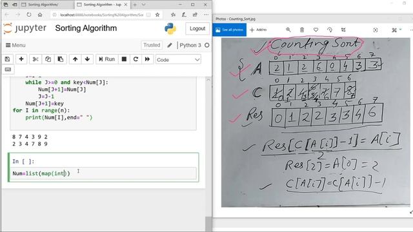Click the sorted output line 2 3 4 7 8 9
Screen dimensions: 413x232
(x=30, y=144)
